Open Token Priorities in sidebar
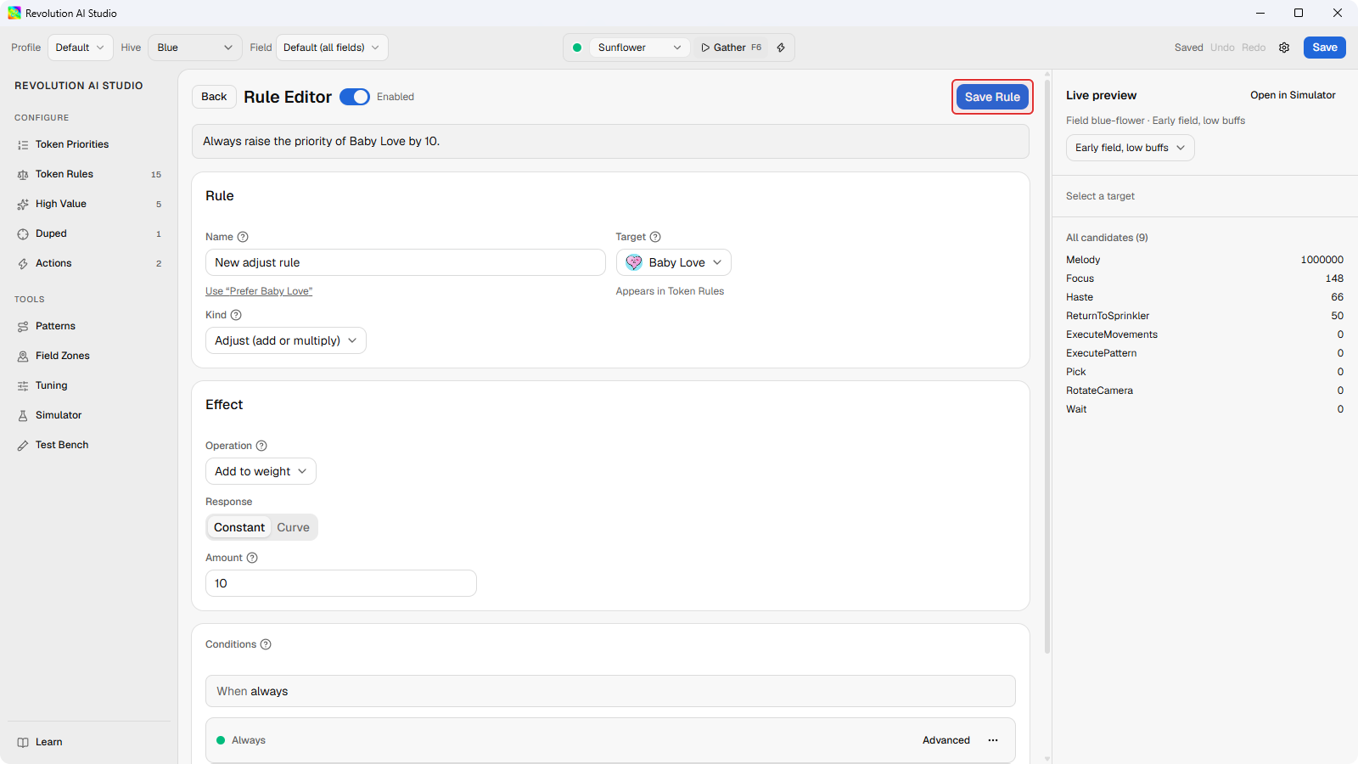The image size is (1358, 764). point(89,144)
